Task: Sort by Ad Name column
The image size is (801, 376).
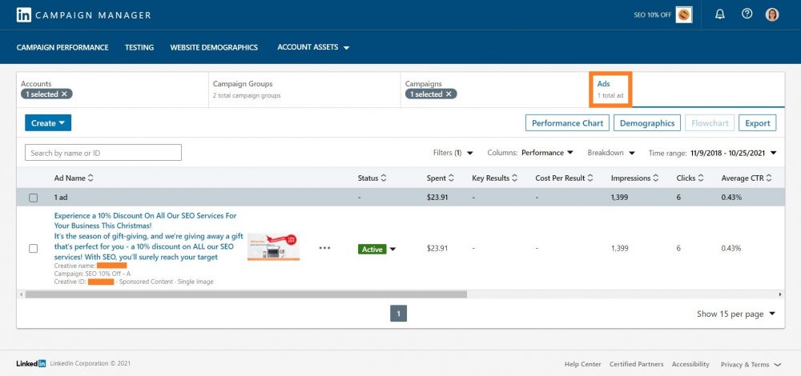Action: coord(74,178)
